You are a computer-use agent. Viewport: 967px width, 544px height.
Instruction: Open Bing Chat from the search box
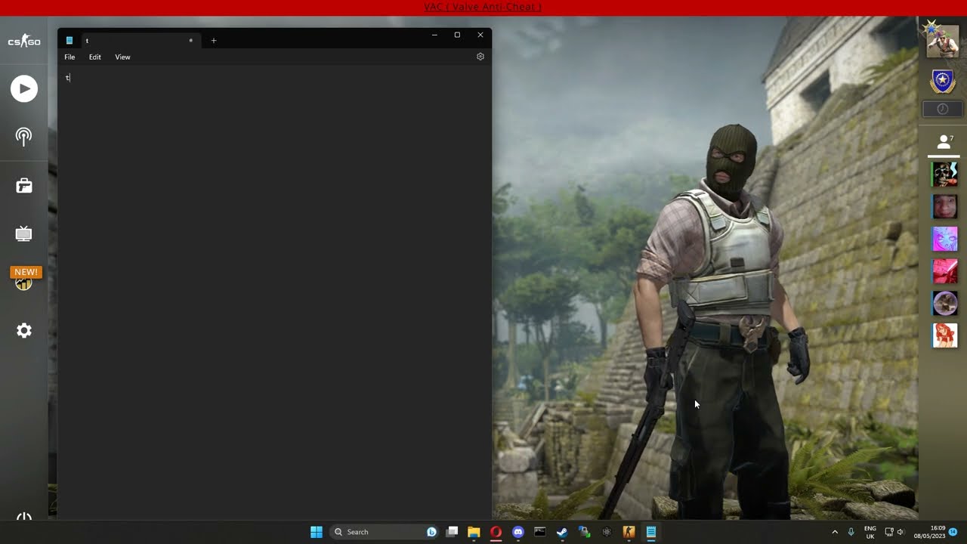pyautogui.click(x=431, y=532)
